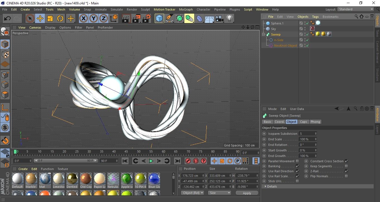Open the Object (Rel) dropdown
The height and width of the screenshot is (202, 380).
[193, 193]
